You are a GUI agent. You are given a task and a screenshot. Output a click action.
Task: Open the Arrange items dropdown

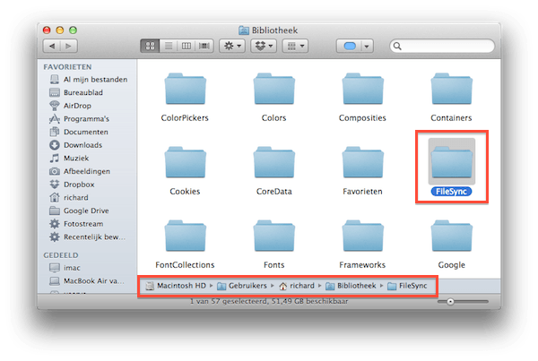(x=295, y=46)
